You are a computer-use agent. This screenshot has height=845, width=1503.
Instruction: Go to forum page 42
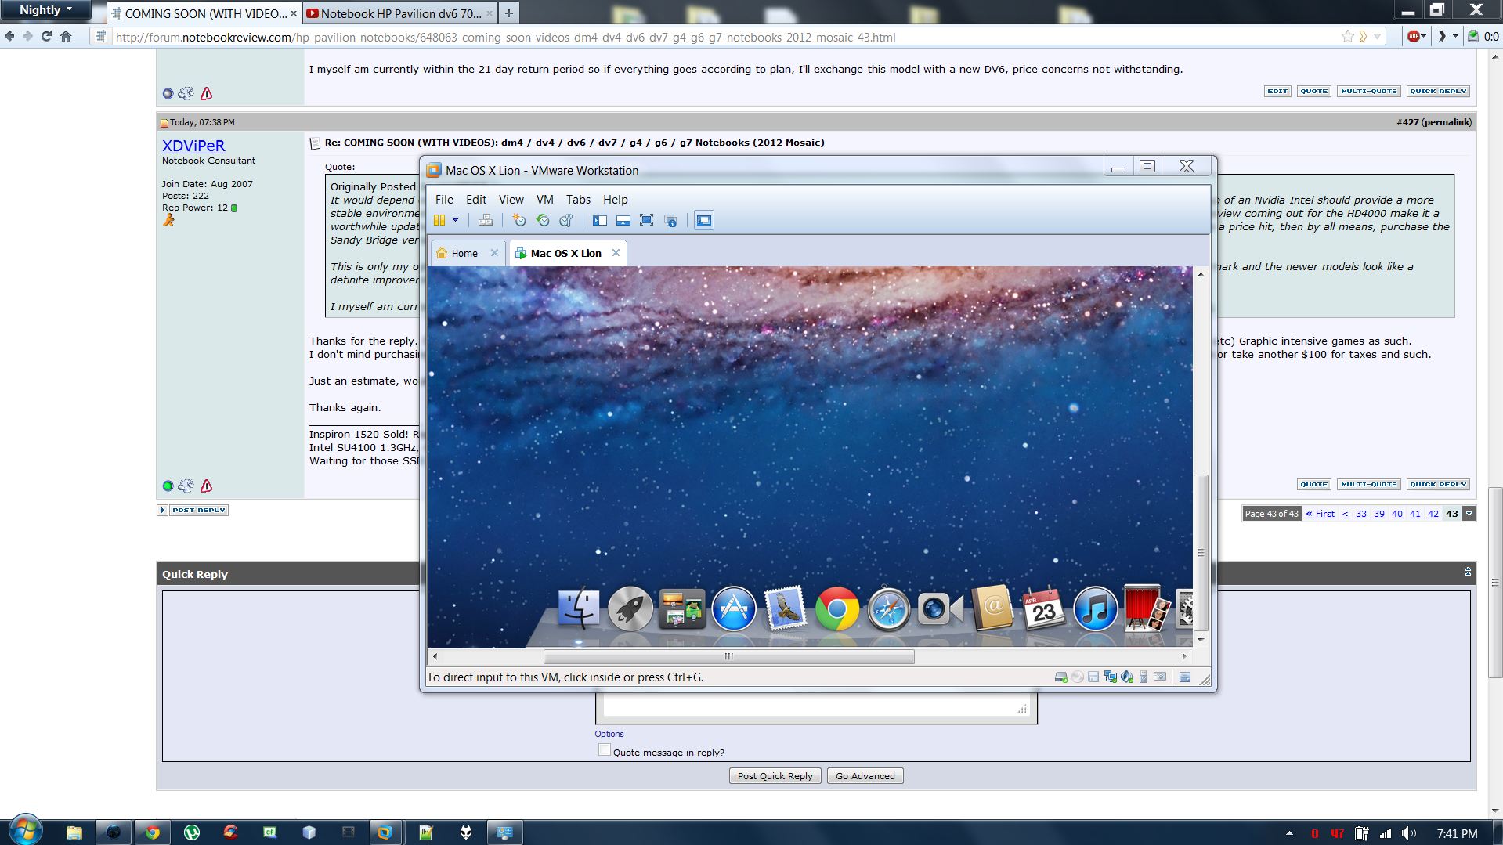(x=1433, y=514)
